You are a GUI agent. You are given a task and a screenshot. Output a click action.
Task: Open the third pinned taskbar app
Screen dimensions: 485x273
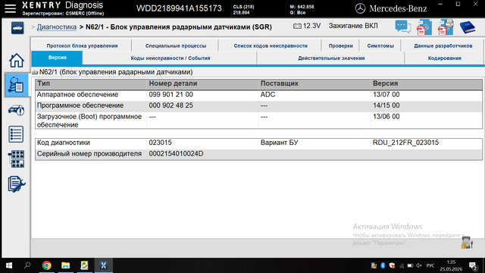84,265
